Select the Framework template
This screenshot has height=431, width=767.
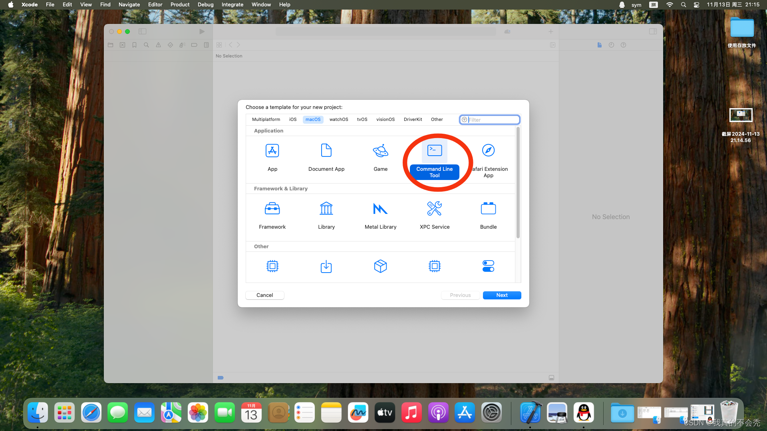tap(272, 215)
